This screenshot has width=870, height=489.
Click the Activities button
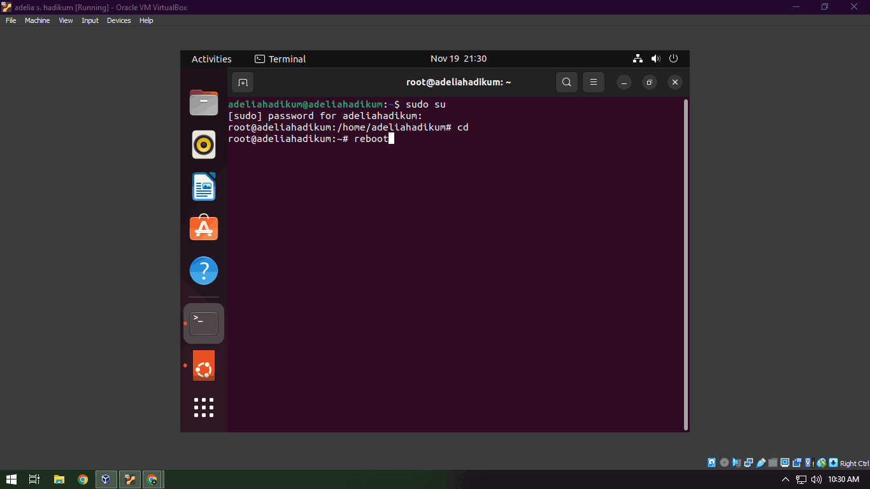(x=211, y=59)
